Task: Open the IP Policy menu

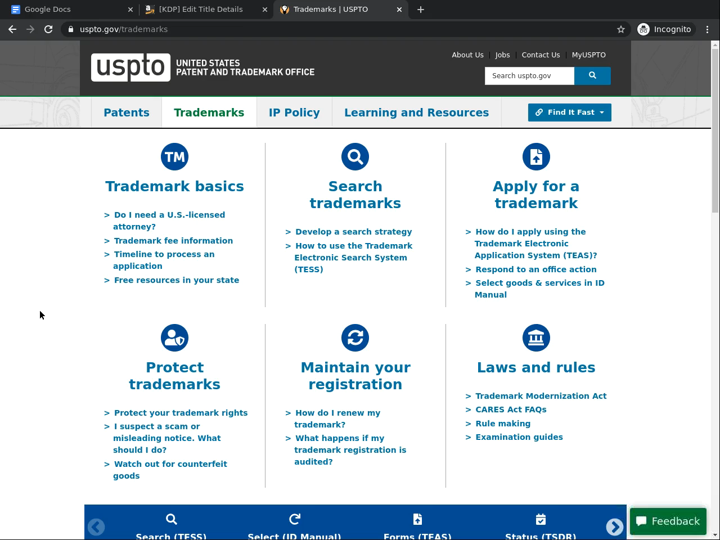Action: click(294, 112)
